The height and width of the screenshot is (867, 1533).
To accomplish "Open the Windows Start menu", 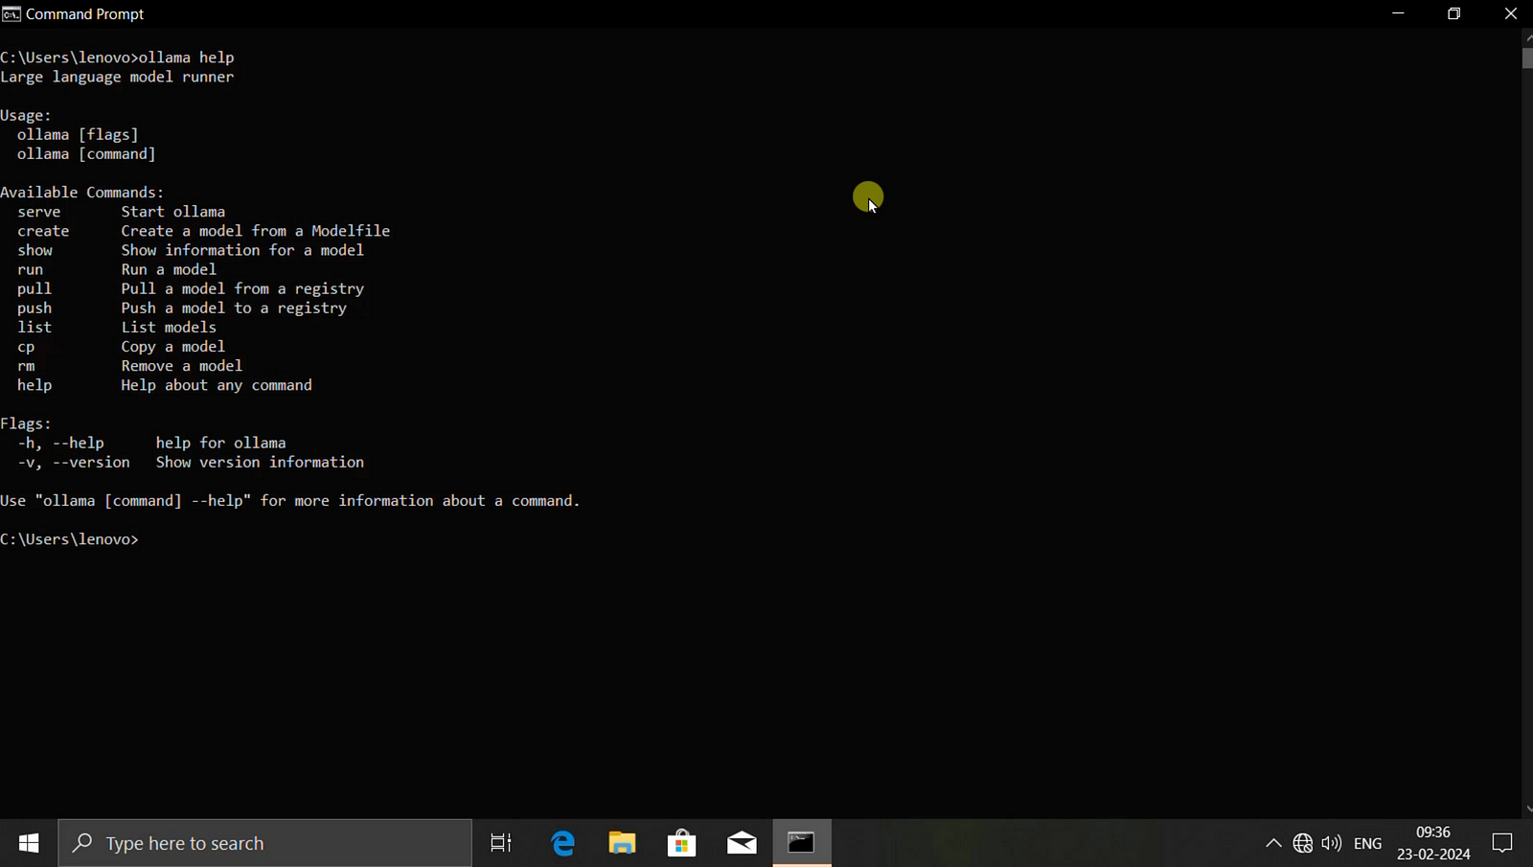I will click(29, 843).
